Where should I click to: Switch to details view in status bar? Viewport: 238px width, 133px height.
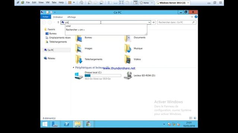[x=191, y=118]
